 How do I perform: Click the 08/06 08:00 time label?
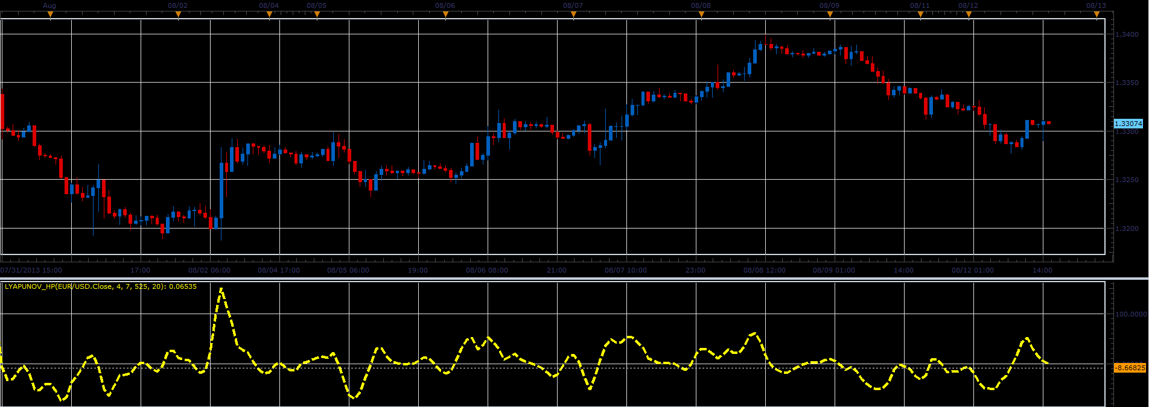point(487,270)
